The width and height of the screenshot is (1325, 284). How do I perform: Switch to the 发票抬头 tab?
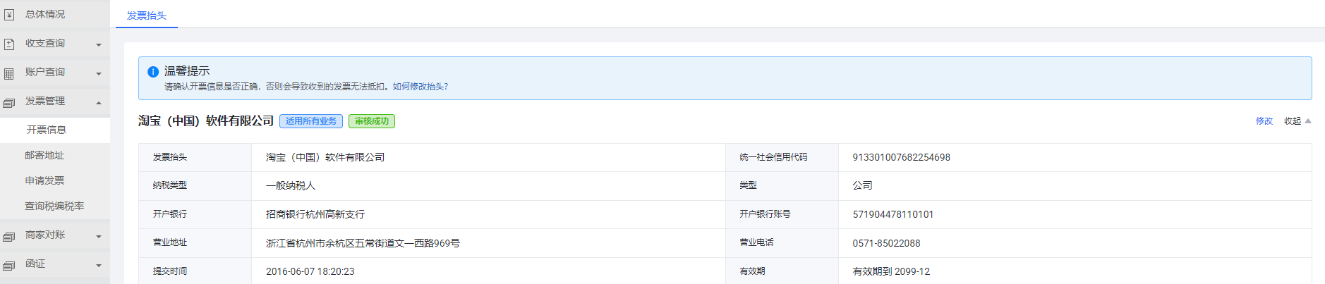(147, 16)
